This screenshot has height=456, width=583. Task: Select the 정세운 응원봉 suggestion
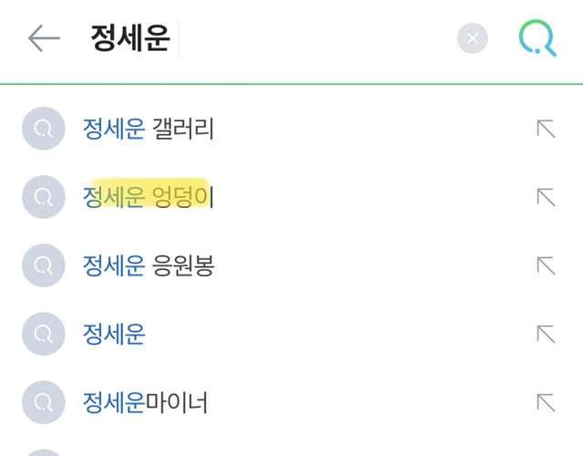[148, 266]
